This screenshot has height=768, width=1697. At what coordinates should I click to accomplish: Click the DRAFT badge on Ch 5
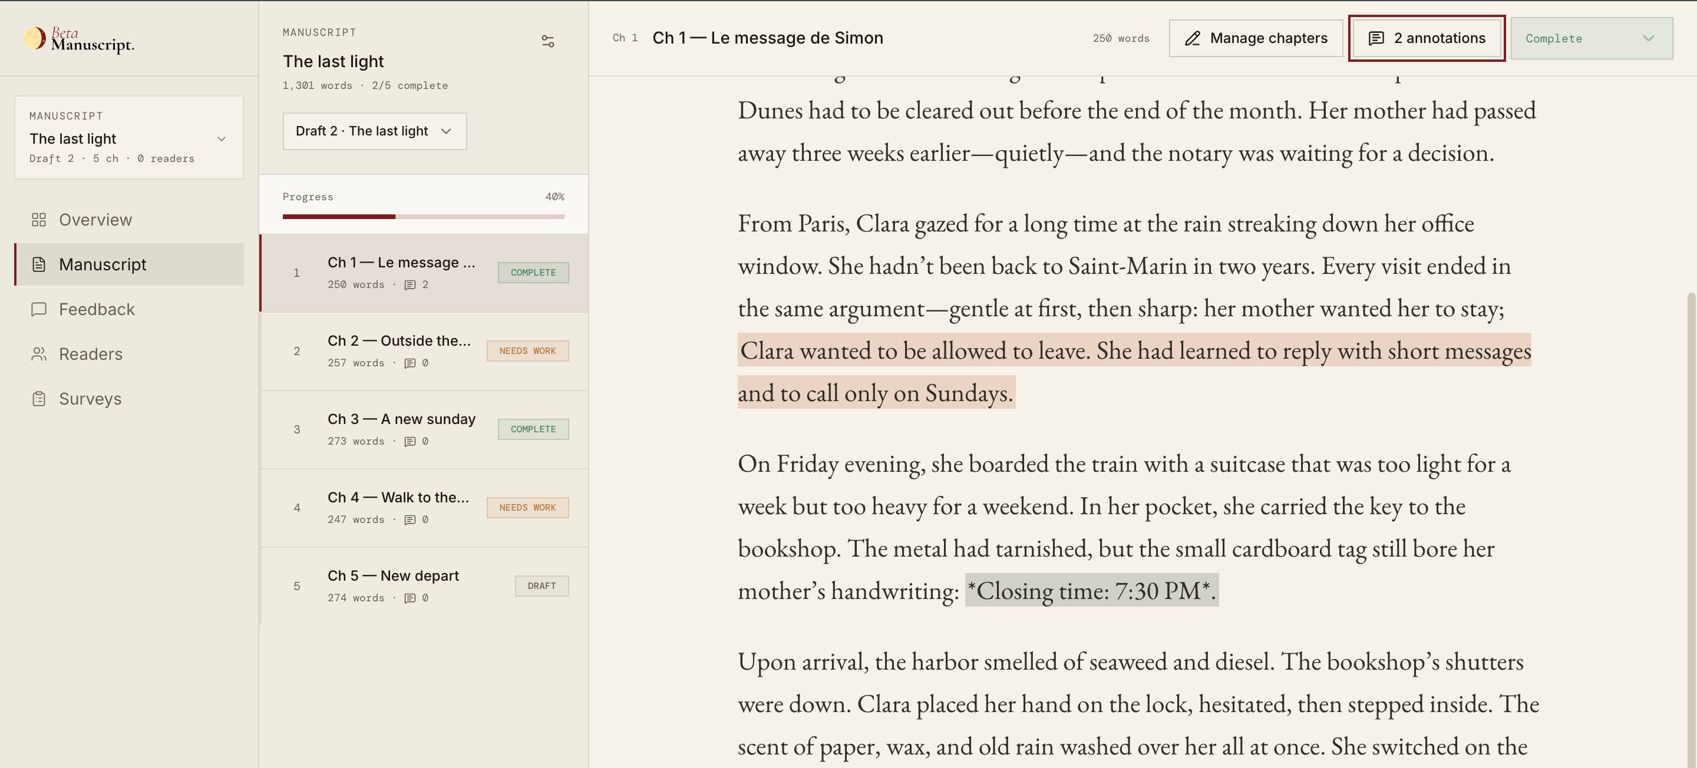[x=542, y=586]
